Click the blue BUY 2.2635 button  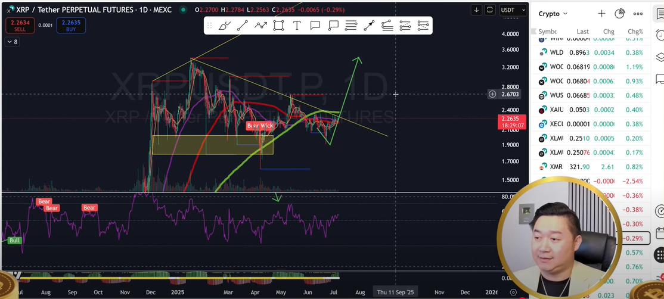tap(71, 25)
